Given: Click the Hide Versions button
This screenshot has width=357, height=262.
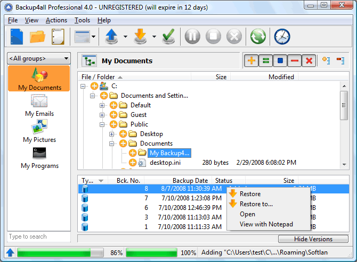Looking at the screenshot, I should 313,239.
